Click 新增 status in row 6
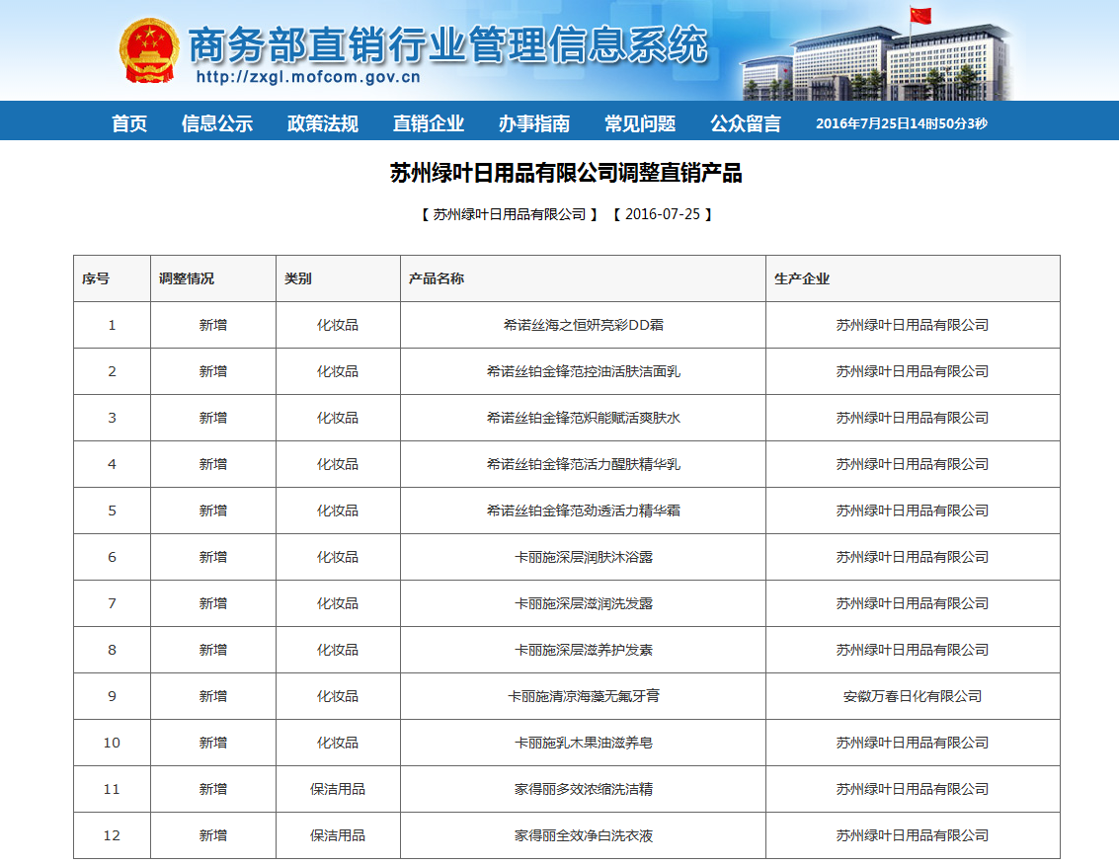Screen dimensions: 1119x865 point(212,557)
